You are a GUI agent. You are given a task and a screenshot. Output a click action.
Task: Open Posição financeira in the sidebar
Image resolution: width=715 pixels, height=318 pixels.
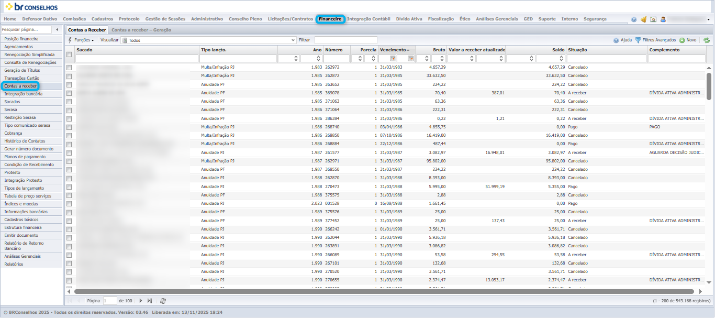coord(31,39)
